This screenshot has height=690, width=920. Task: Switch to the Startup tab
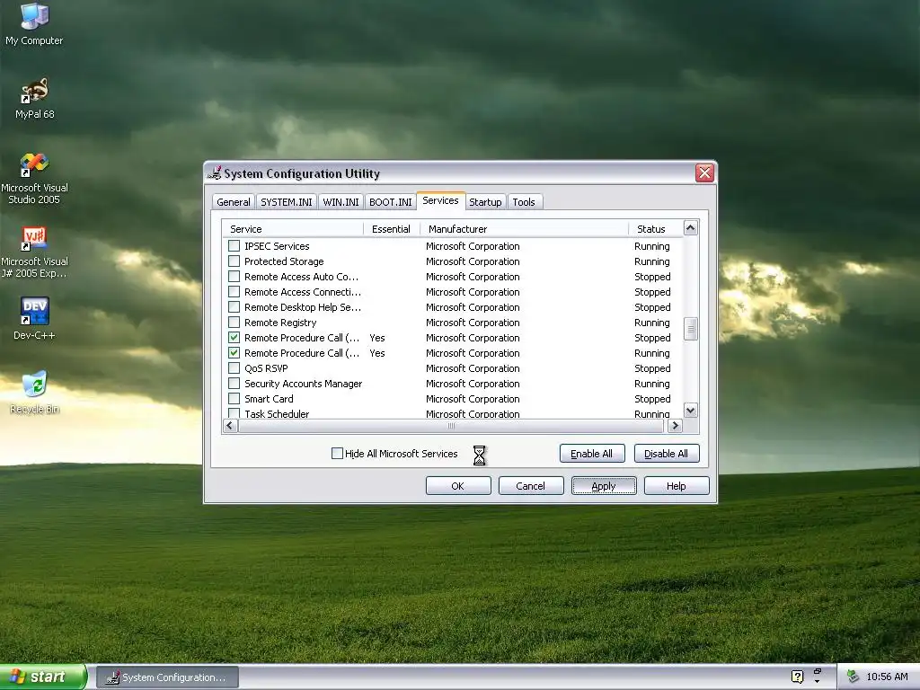click(x=485, y=202)
